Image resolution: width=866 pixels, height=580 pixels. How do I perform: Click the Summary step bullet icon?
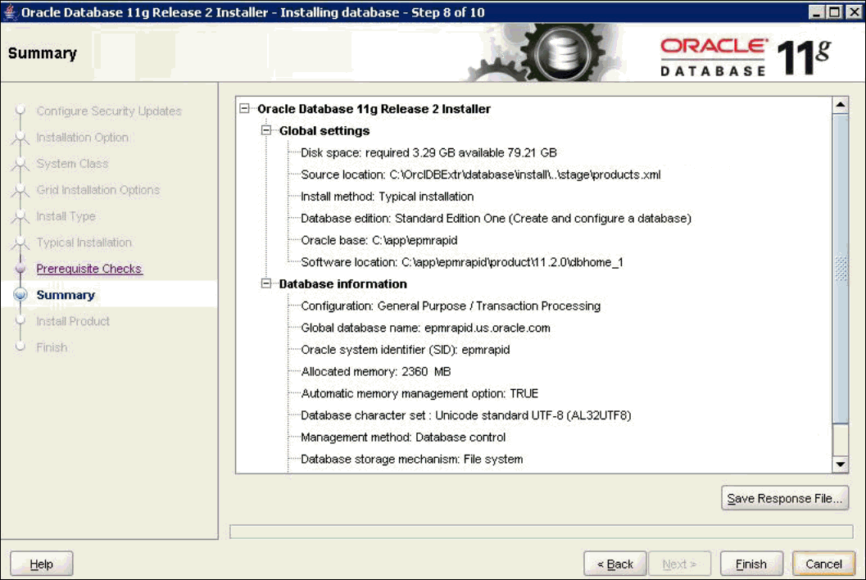pyautogui.click(x=20, y=295)
